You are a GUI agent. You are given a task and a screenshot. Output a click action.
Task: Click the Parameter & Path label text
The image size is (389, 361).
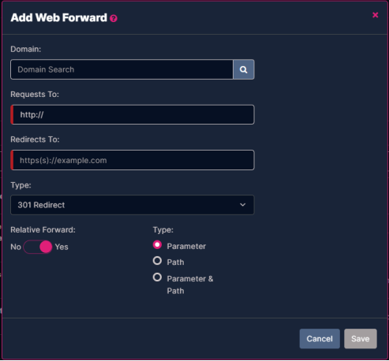click(x=190, y=285)
